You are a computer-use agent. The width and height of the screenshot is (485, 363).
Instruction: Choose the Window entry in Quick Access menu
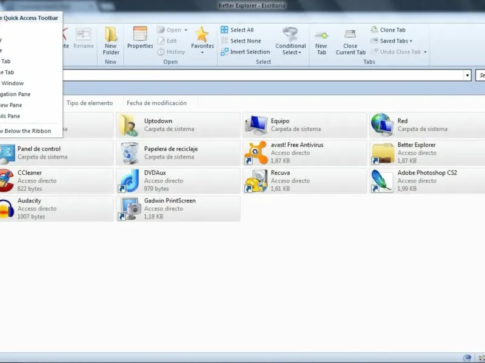pyautogui.click(x=30, y=83)
